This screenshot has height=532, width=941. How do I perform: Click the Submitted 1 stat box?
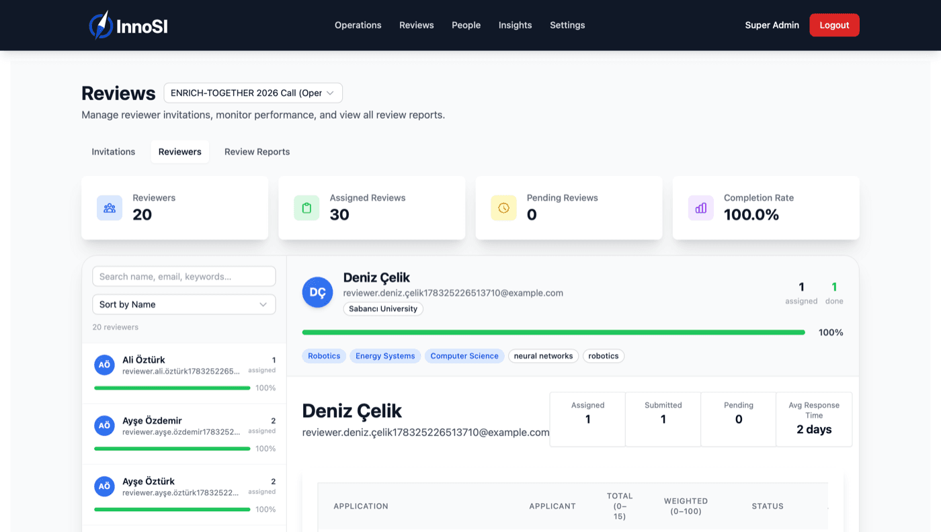pyautogui.click(x=663, y=419)
